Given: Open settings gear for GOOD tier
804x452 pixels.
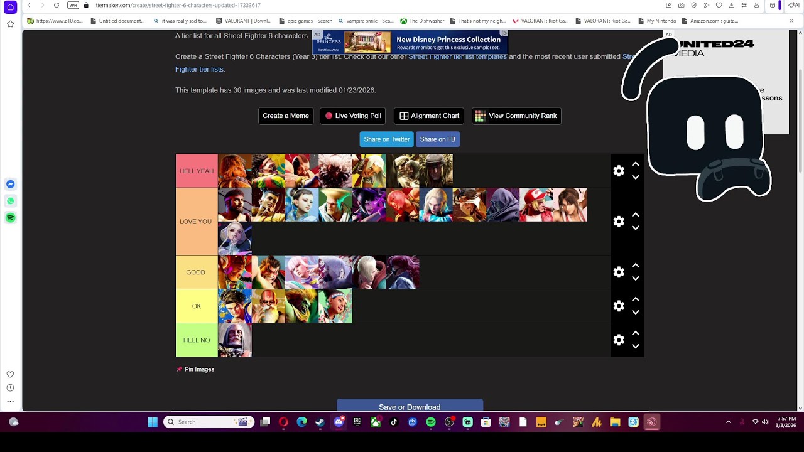Looking at the screenshot, I should [x=619, y=272].
